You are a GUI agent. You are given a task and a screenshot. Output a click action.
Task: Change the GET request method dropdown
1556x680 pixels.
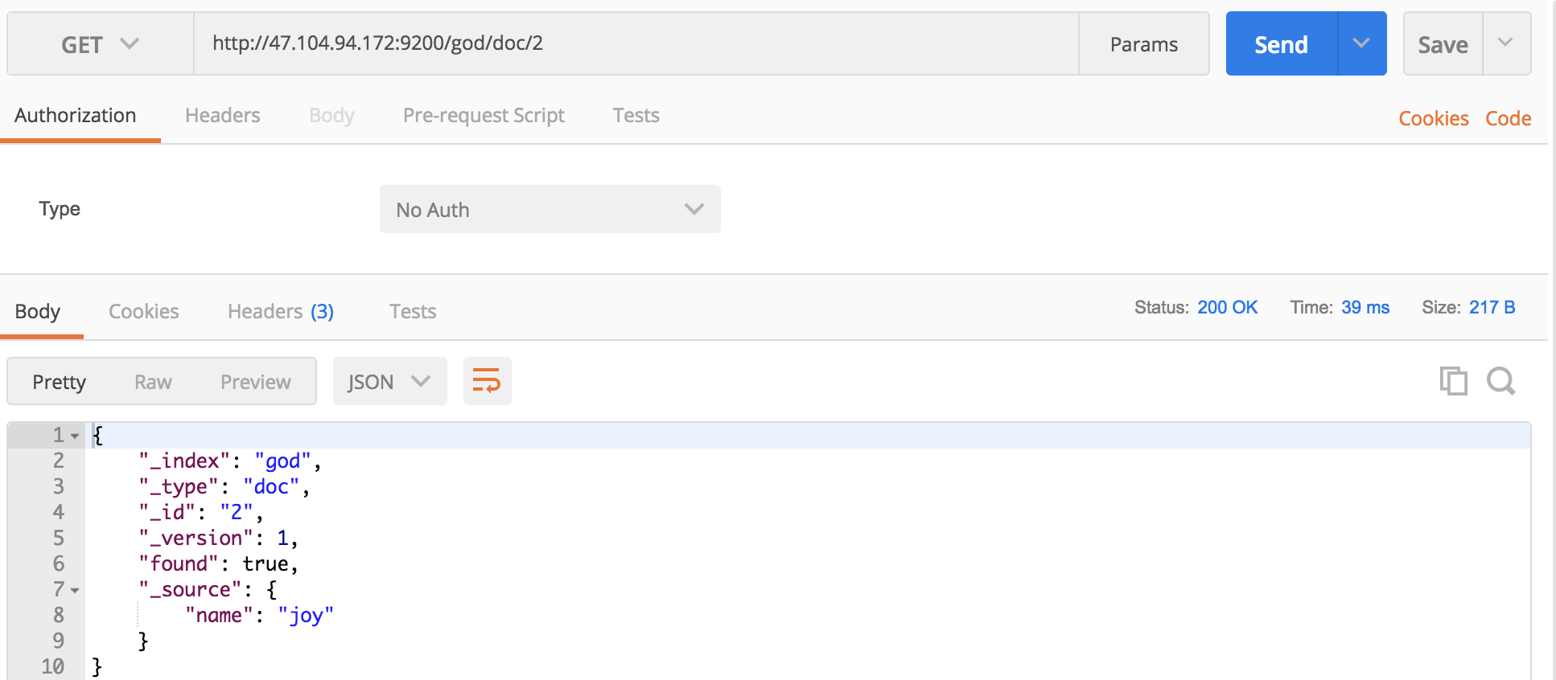(101, 43)
